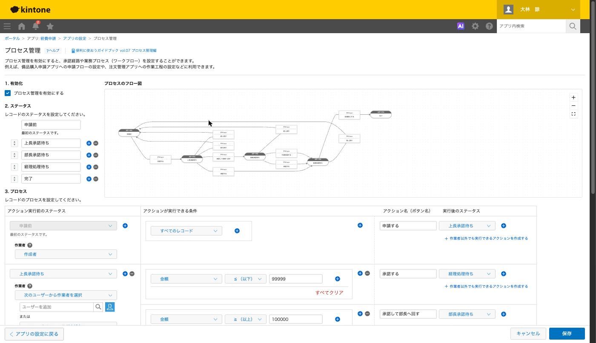Open the 大林 諒 user account menu
The width and height of the screenshot is (596, 343).
pyautogui.click(x=539, y=9)
